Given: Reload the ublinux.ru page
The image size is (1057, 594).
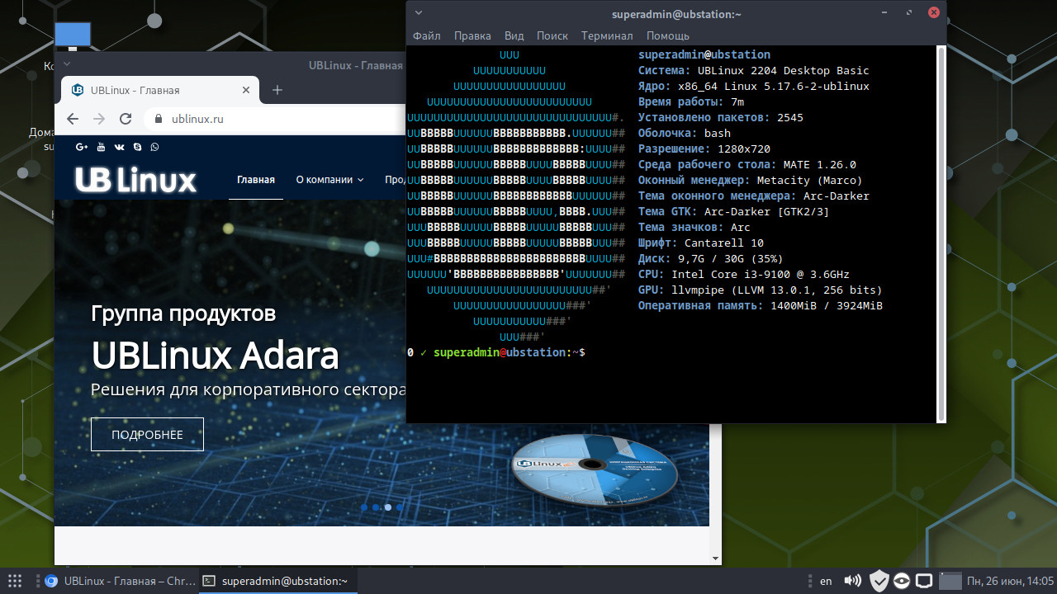Looking at the screenshot, I should pos(126,119).
